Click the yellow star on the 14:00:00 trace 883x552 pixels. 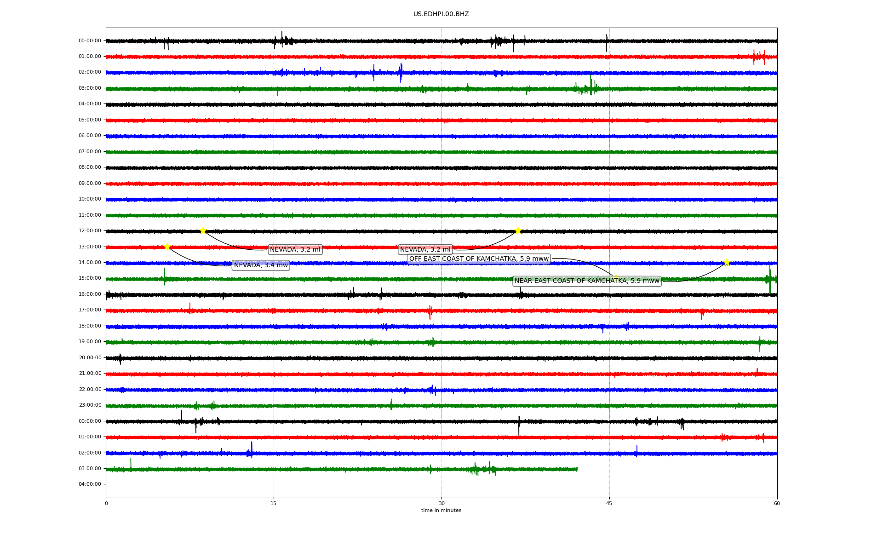(727, 262)
